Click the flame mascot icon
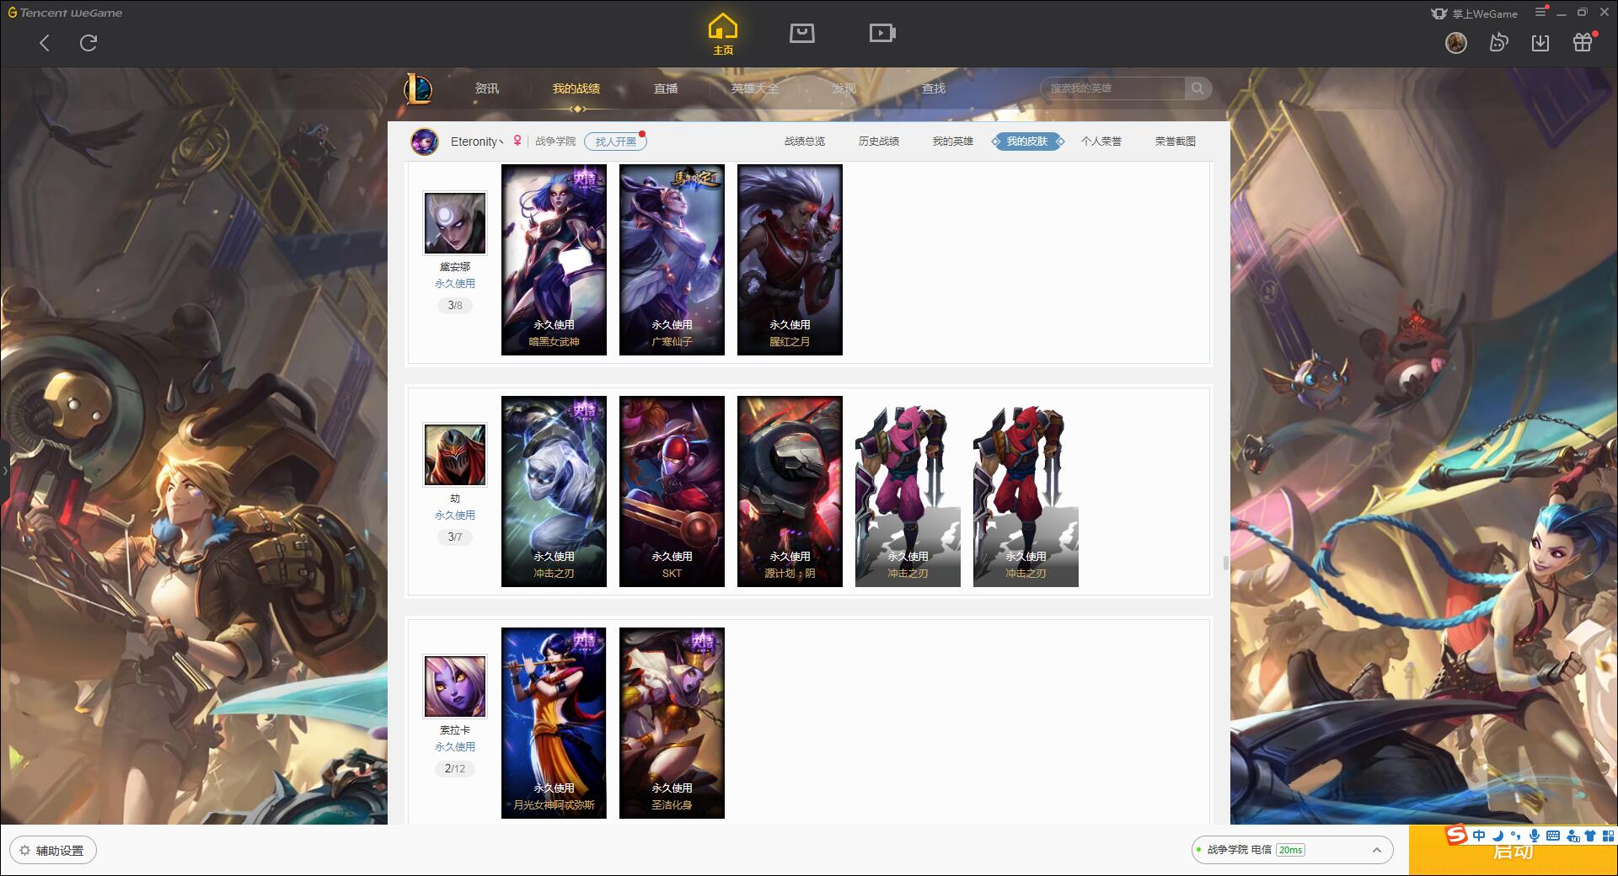 coord(1498,42)
